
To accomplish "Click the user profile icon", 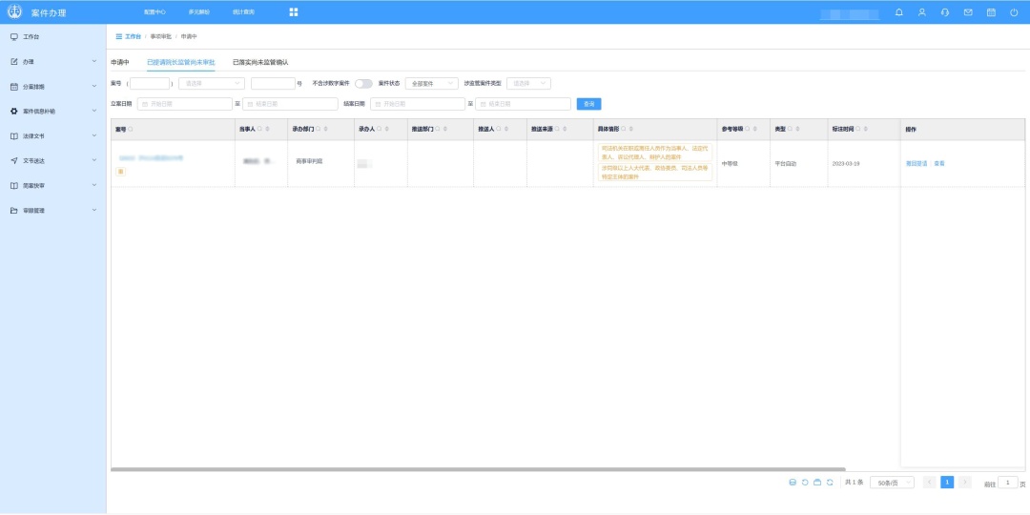I will coord(922,12).
